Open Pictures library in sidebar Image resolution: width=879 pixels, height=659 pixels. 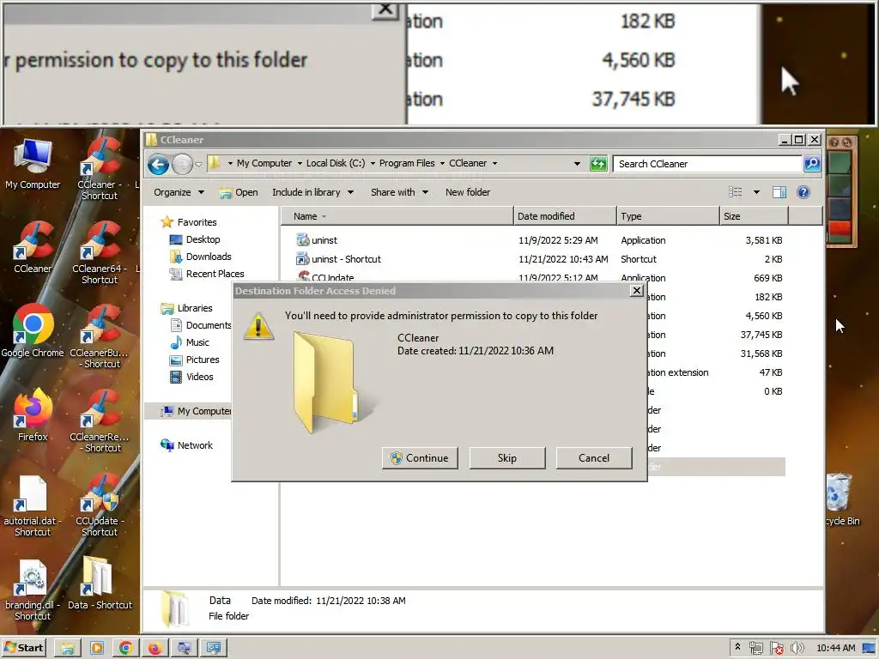click(195, 360)
